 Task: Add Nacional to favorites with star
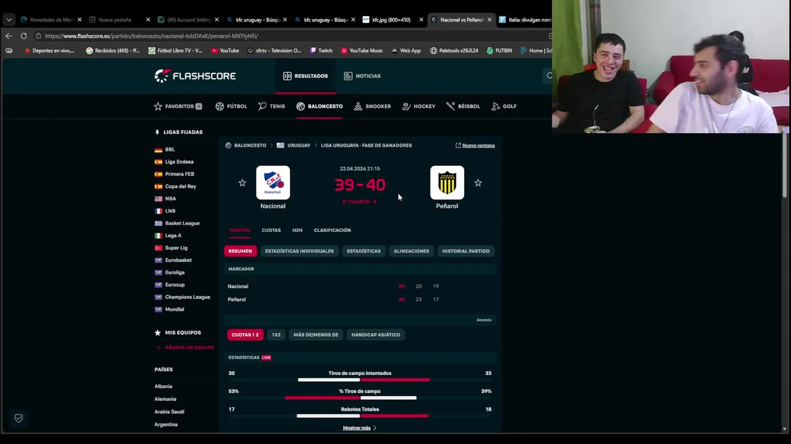pos(242,183)
